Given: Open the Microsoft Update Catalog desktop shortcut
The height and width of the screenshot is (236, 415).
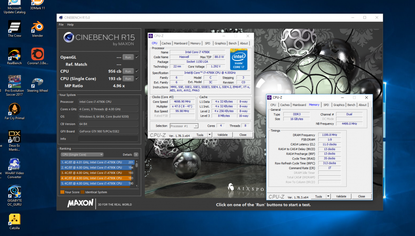Looking at the screenshot, I should (x=14, y=8).
